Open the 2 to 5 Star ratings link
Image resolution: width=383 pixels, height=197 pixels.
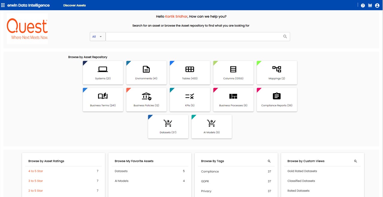pos(36,191)
